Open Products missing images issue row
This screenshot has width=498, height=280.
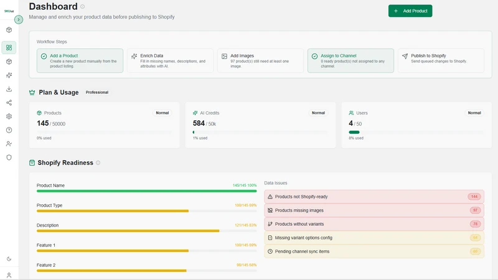click(374, 210)
